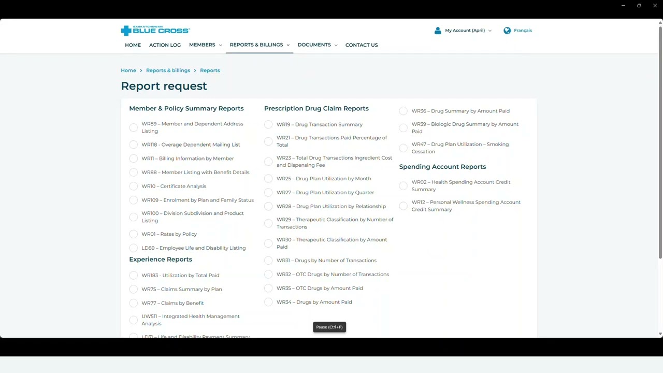Open the CONTACT US page
Viewport: 663px width, 373px height.
click(362, 45)
